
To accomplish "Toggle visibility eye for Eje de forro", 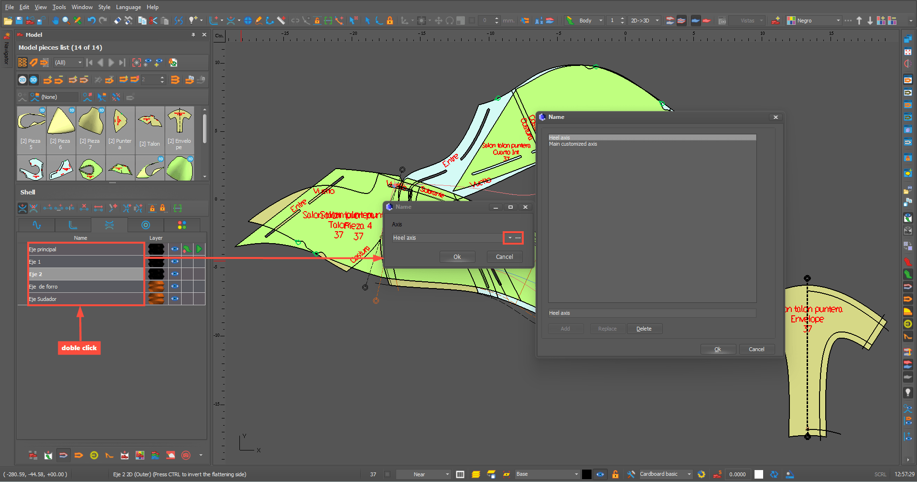I will click(x=175, y=286).
